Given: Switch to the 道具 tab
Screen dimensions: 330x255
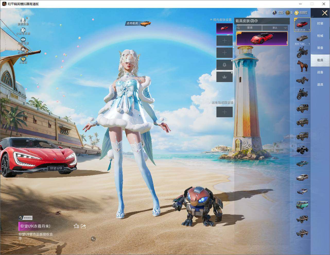Looking at the screenshot, I should (x=320, y=85).
